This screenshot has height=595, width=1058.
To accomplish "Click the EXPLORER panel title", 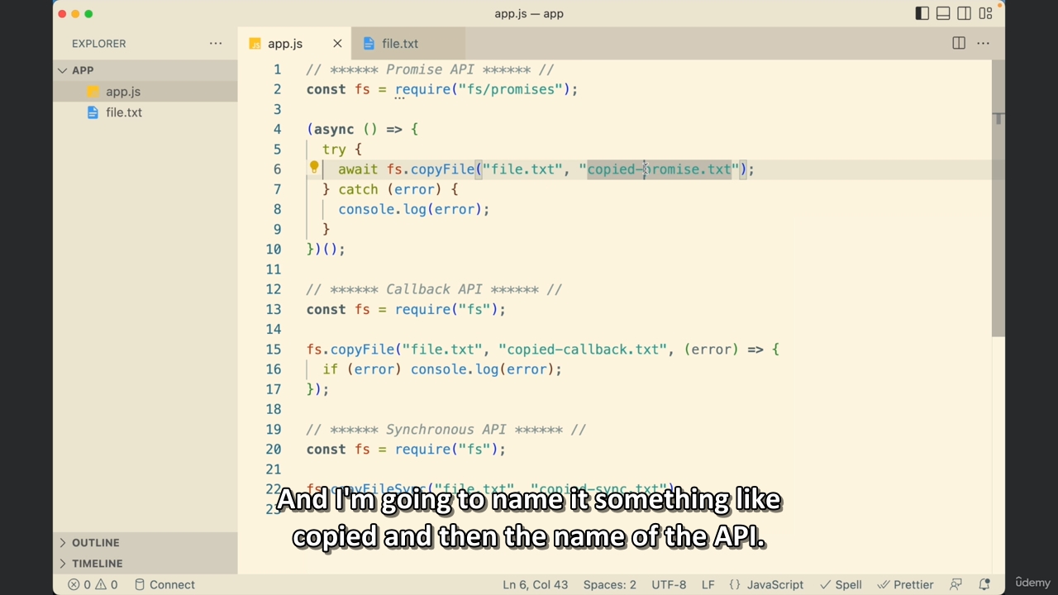I will 99,43.
